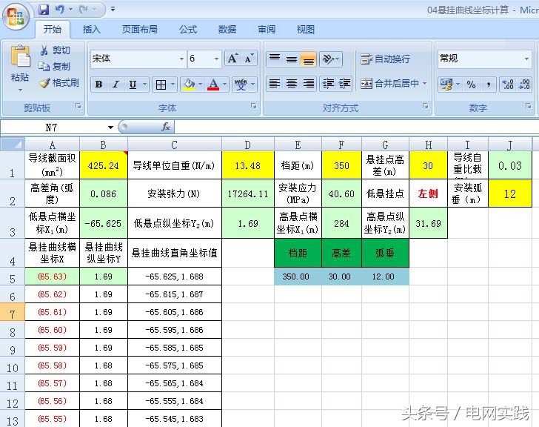Increase decimal places
The height and width of the screenshot is (427, 539).
tap(508, 85)
